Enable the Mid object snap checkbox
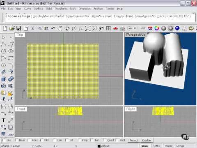197x148 pixels. tap(42, 140)
